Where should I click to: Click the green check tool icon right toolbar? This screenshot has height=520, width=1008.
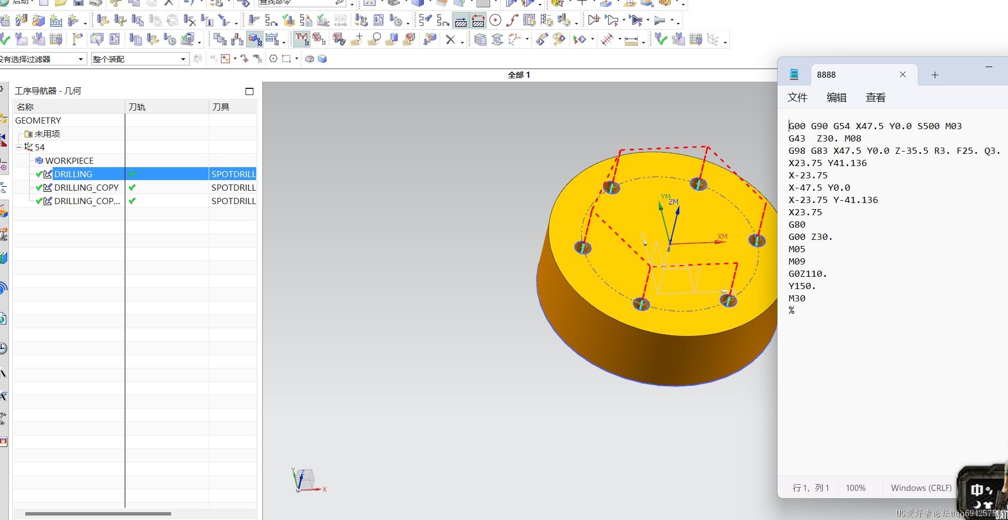661,39
